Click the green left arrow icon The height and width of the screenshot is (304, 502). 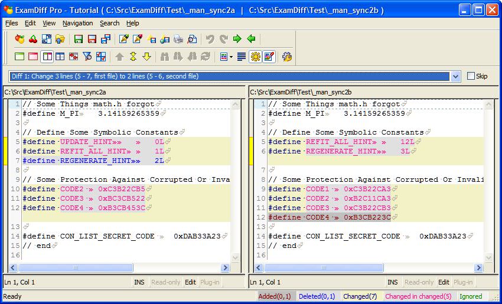coord(251,39)
